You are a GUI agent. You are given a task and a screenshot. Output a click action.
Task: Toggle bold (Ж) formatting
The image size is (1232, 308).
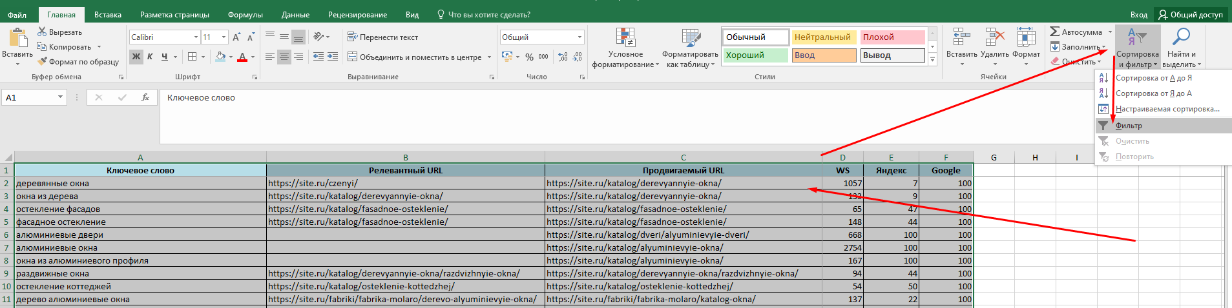(136, 57)
